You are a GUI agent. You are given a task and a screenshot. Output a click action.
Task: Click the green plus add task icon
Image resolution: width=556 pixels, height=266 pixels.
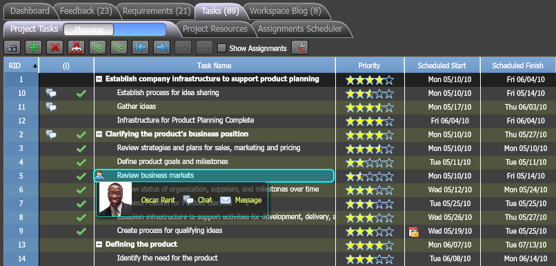[x=33, y=48]
